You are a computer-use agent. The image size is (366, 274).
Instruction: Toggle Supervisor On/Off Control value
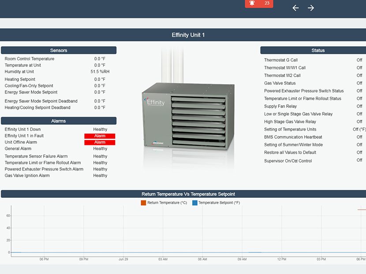click(359, 160)
